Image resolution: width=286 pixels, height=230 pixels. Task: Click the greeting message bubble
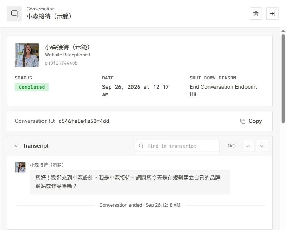coord(130,182)
